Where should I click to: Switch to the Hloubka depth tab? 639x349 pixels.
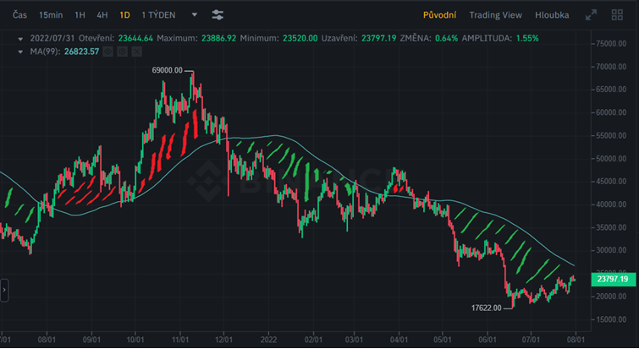tap(551, 15)
